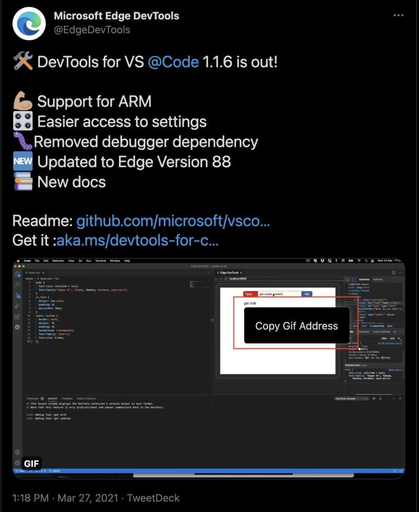The width and height of the screenshot is (419, 512).
Task: Click the Microsoft Edge DevTools display name
Action: 116,16
